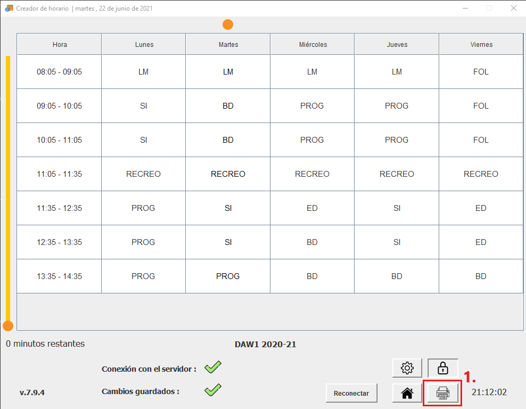
Task: Open settings with the gear icon
Action: [x=407, y=368]
